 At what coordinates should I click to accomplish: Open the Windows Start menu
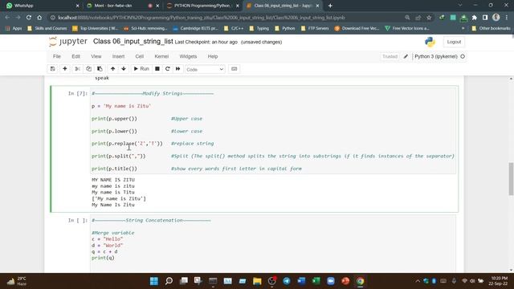coord(153,281)
